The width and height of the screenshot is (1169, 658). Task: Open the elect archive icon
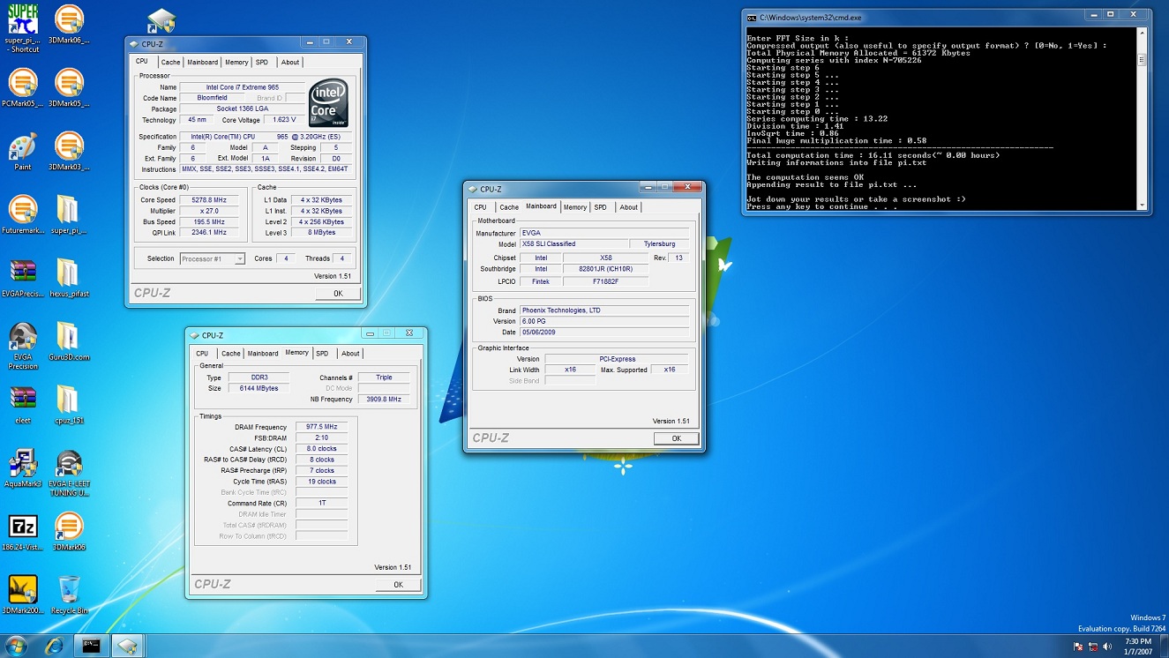[x=23, y=406]
